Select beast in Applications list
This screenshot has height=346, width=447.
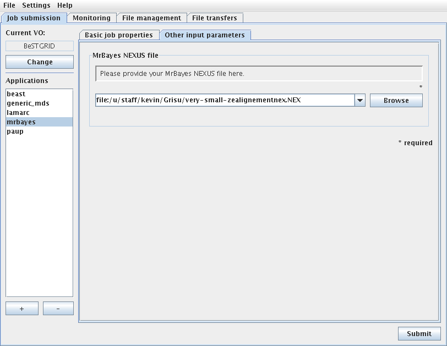(16, 94)
